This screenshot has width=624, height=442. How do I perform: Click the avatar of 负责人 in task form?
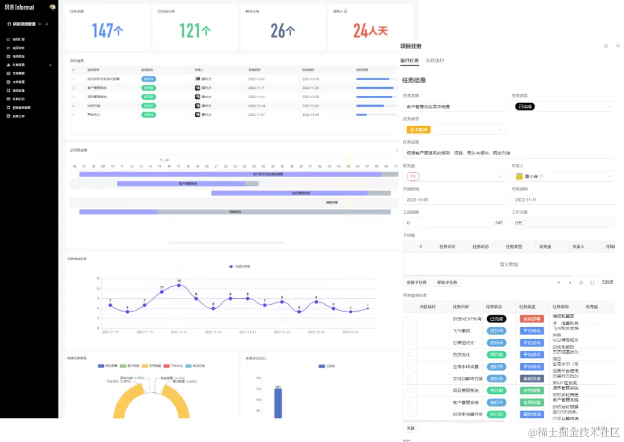519,177
